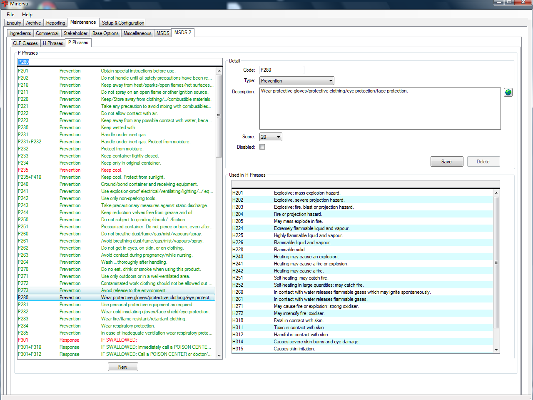
Task: Select row P262 Do not get in eyes
Action: tap(116, 248)
